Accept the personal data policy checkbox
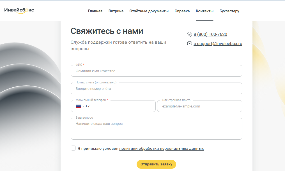The height and width of the screenshot is (171, 285). coord(73,148)
